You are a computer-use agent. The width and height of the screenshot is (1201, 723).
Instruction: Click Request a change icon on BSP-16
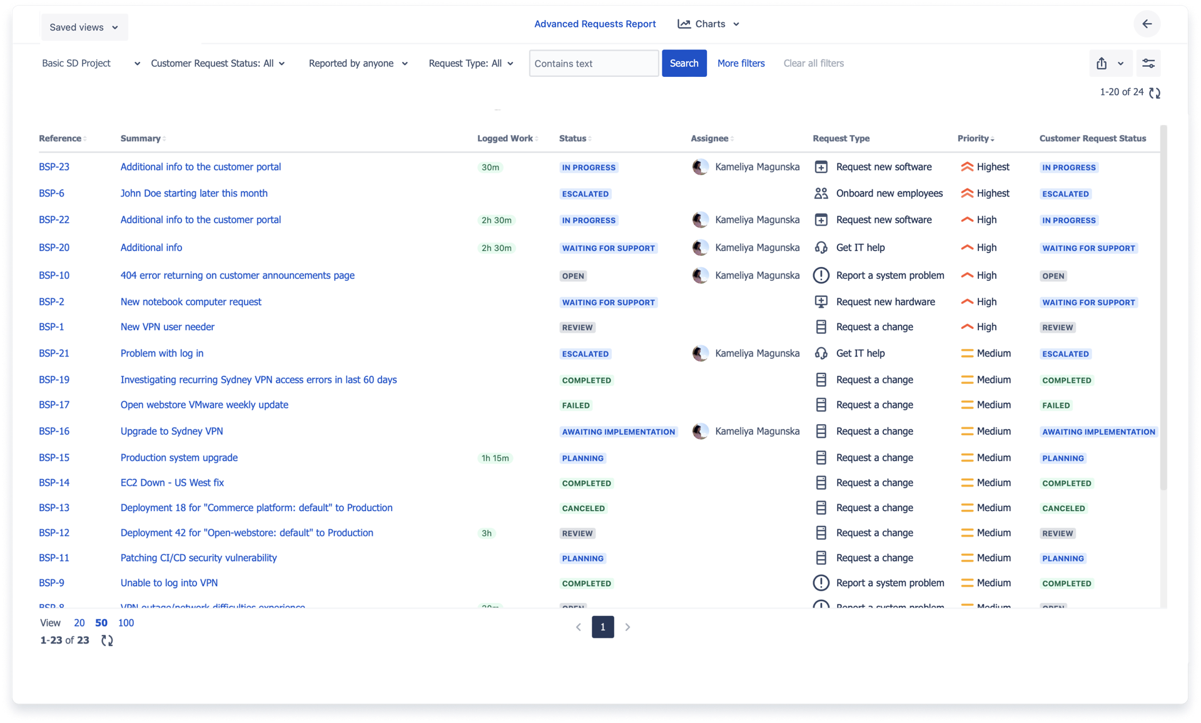(x=821, y=431)
